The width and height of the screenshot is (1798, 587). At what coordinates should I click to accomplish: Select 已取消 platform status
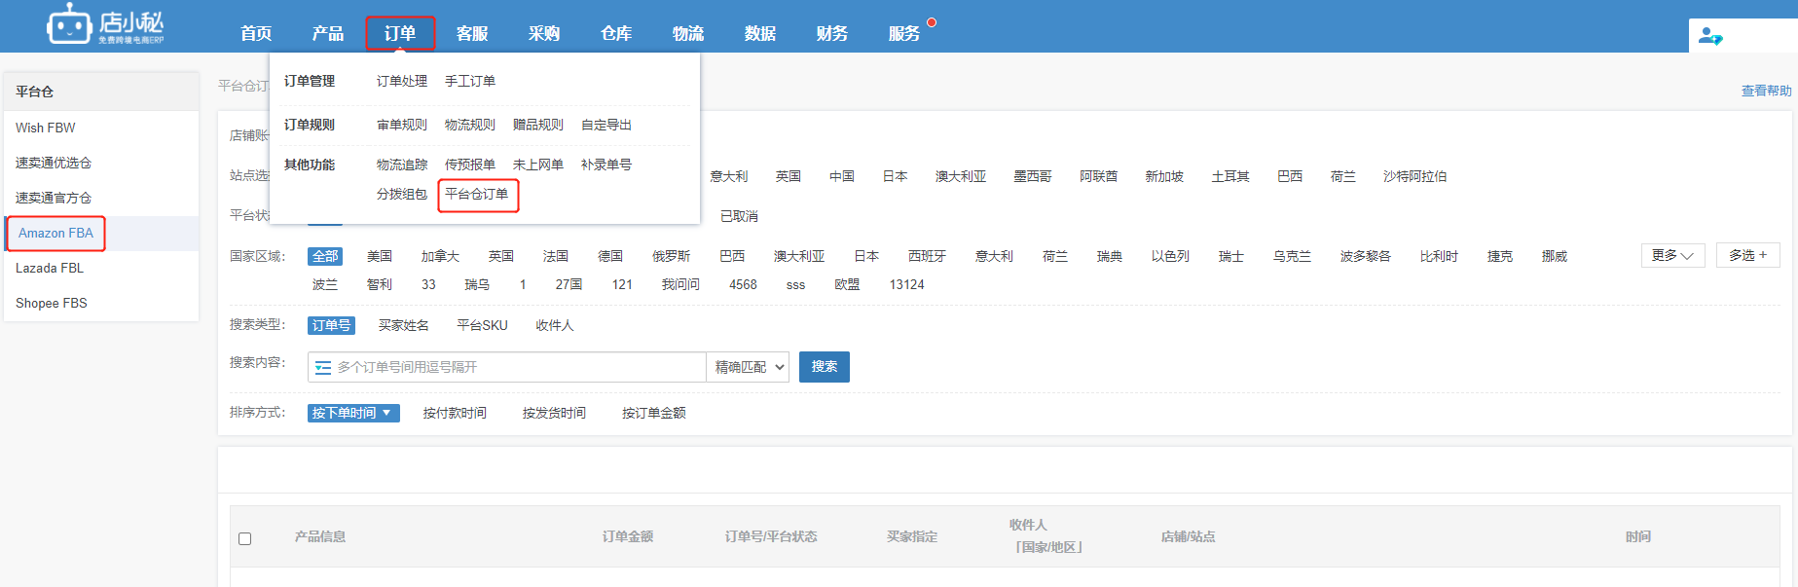click(x=739, y=216)
